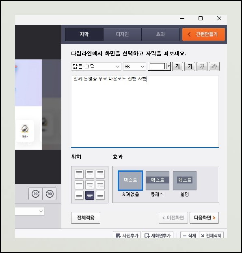Click the 전체삭제 button
The image size is (242, 253).
tap(212, 235)
